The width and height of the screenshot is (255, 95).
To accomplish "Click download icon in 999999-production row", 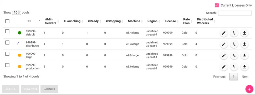I will click(x=245, y=67).
